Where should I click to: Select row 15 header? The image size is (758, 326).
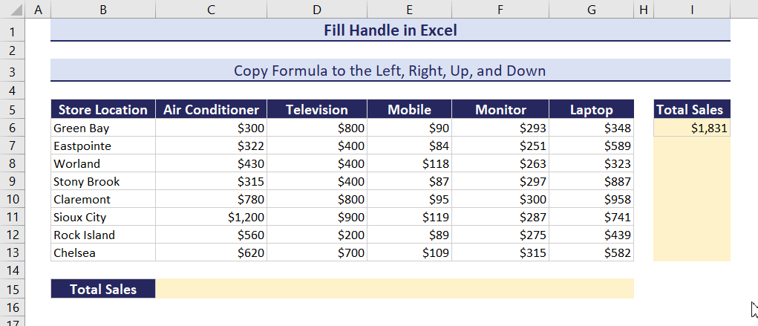[13, 289]
